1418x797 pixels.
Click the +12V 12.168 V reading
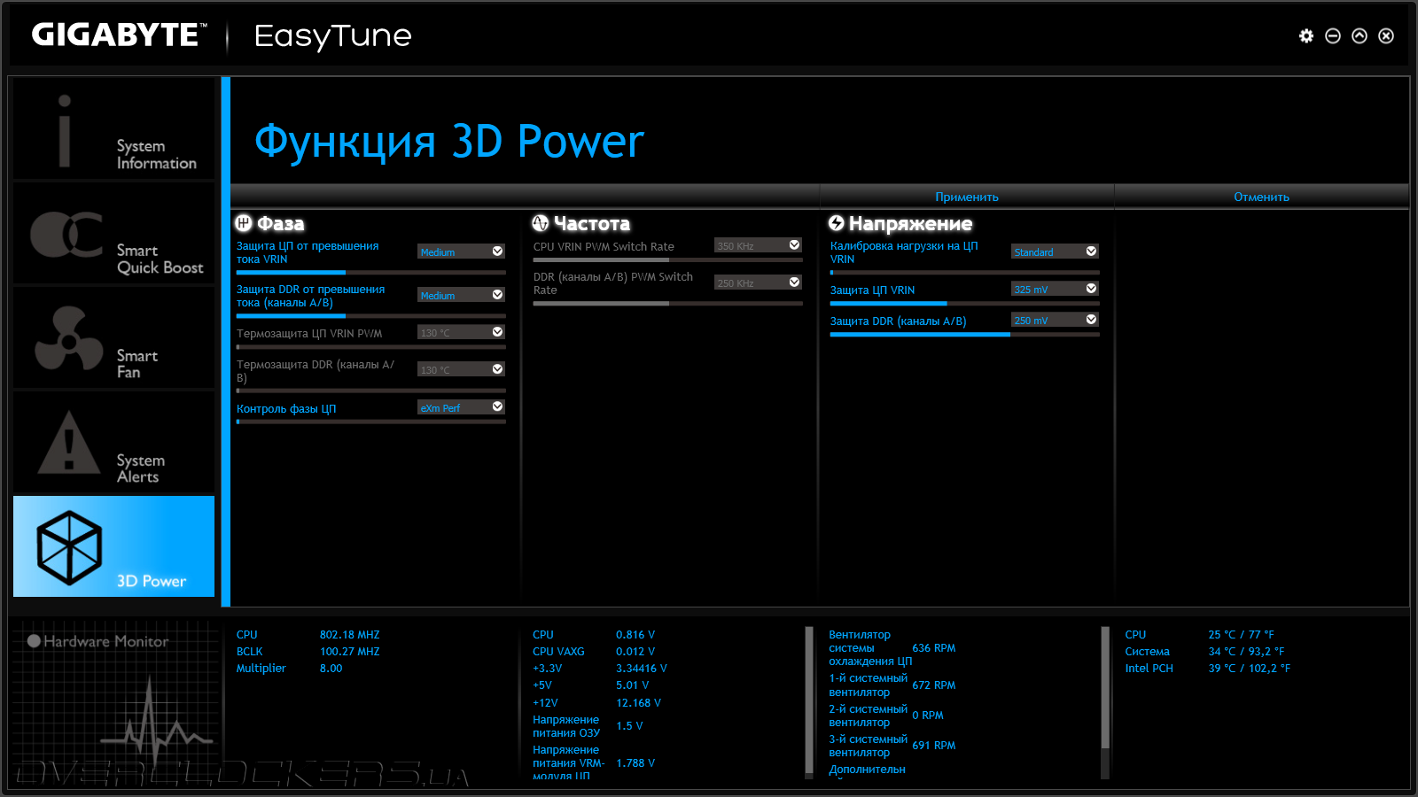tap(638, 703)
